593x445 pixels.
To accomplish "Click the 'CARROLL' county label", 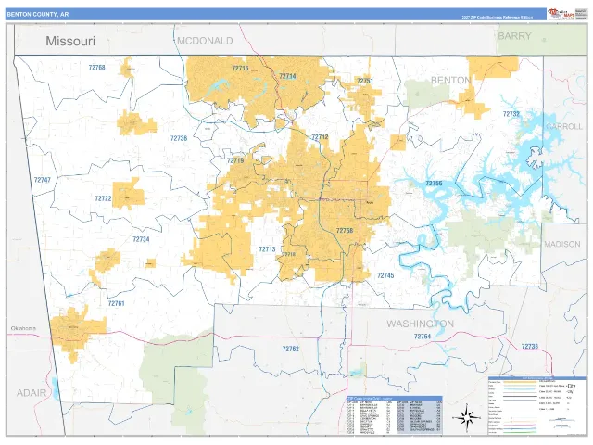I will [564, 126].
